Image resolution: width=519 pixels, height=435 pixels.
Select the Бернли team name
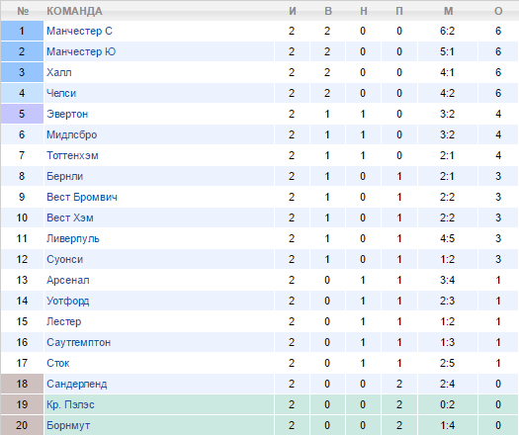click(64, 176)
